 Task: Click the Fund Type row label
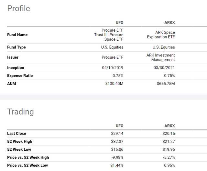pos(16,47)
